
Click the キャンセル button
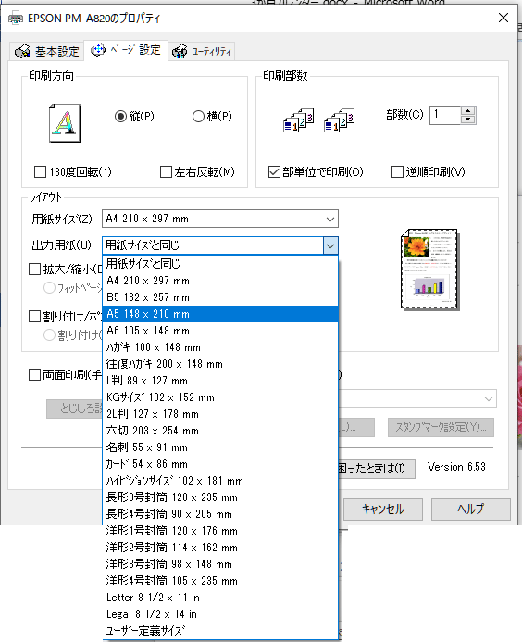point(383,510)
